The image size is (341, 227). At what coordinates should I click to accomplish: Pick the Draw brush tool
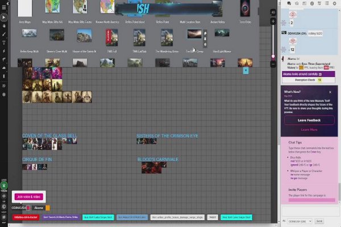point(4,34)
